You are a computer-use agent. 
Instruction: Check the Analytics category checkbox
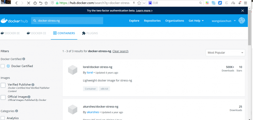(x=3, y=118)
